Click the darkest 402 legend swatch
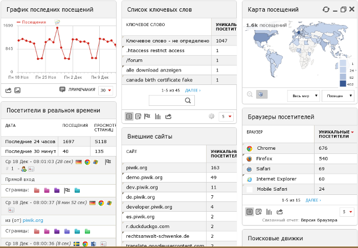Screen dimensions: 358x248 tap(343, 84)
